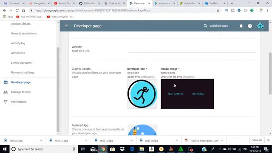This screenshot has height=153, width=272.
Task: Open Manage testers
Action: (21, 92)
